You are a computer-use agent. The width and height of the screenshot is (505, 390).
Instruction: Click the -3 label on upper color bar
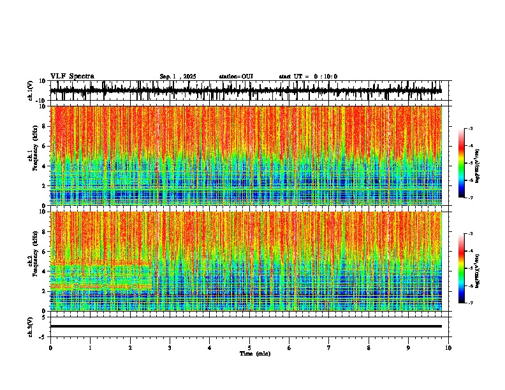pos(471,128)
